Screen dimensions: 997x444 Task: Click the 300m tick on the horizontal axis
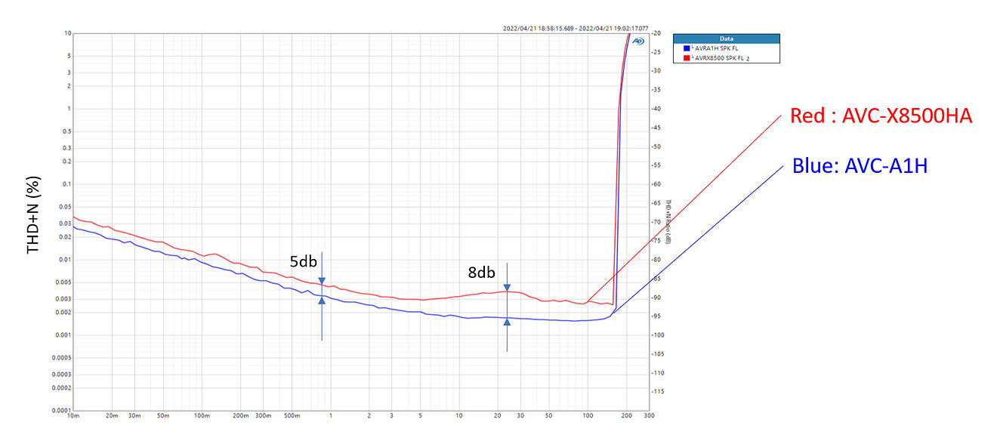point(263,417)
